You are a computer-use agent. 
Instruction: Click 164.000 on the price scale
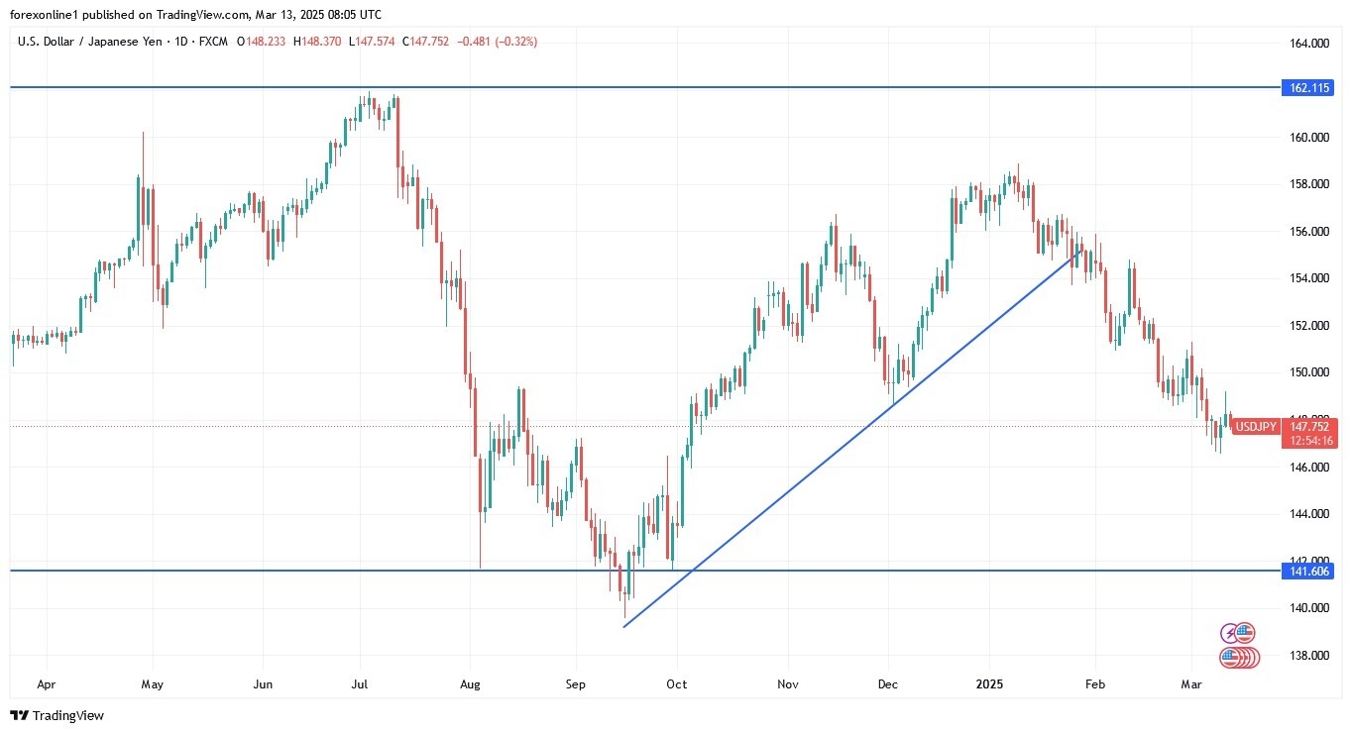(1308, 44)
